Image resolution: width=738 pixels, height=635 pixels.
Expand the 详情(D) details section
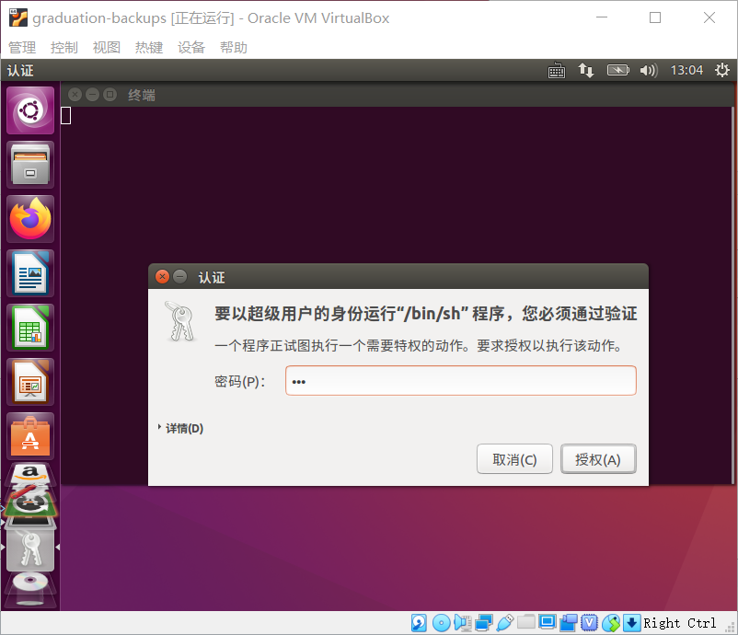click(181, 428)
